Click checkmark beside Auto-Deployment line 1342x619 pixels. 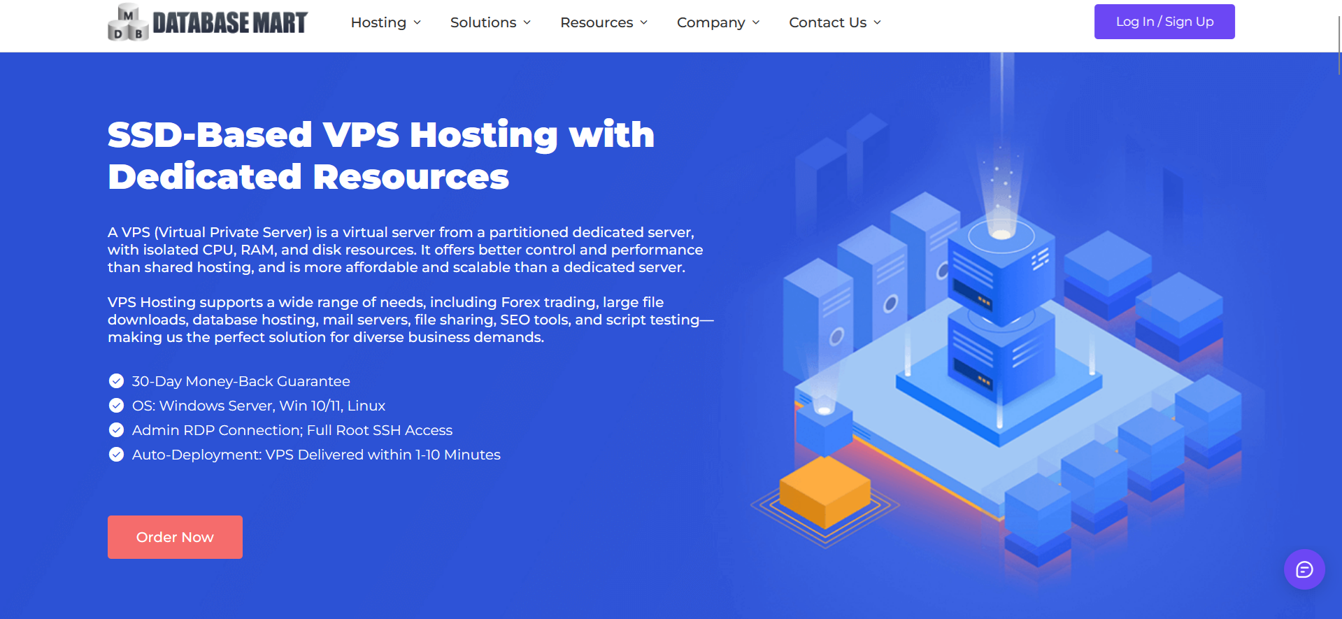click(116, 455)
